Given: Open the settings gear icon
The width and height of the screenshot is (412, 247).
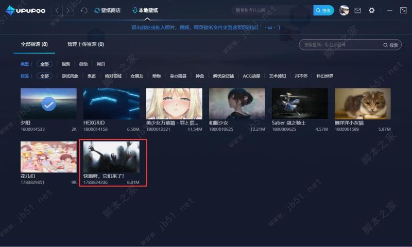Looking at the screenshot, I should click(x=371, y=10).
